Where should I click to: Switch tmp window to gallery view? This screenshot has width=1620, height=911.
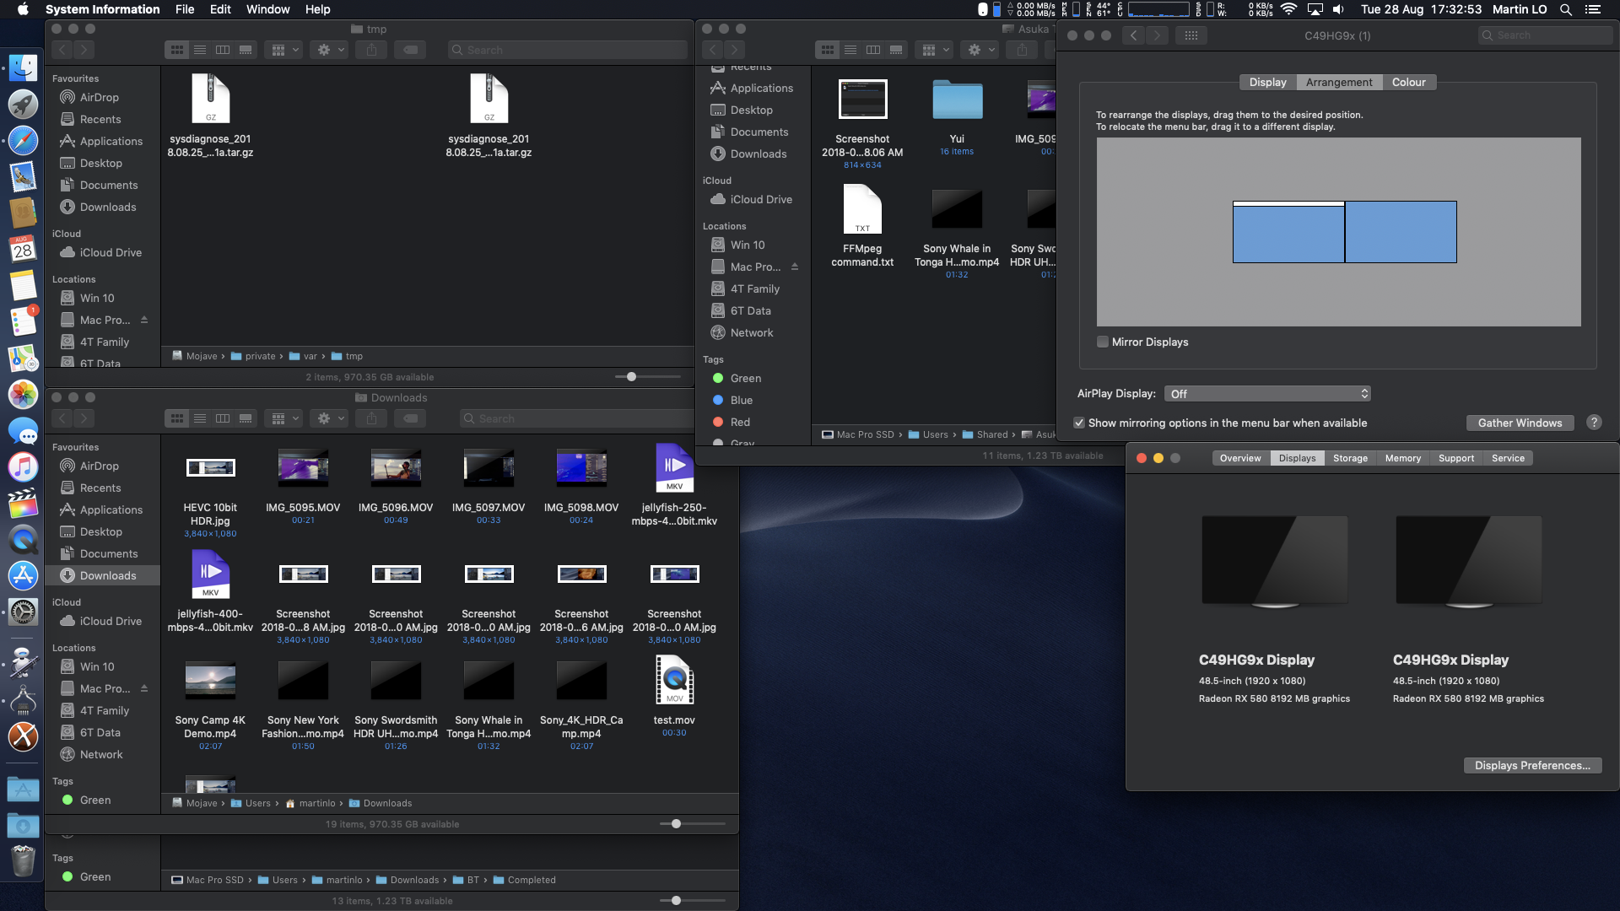246,50
